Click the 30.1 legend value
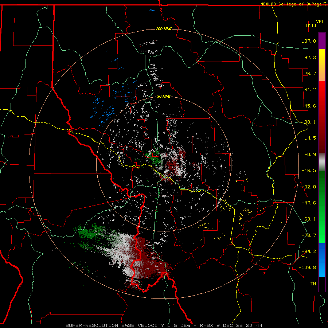Viewport: 328px width, 328px height. (x=310, y=122)
